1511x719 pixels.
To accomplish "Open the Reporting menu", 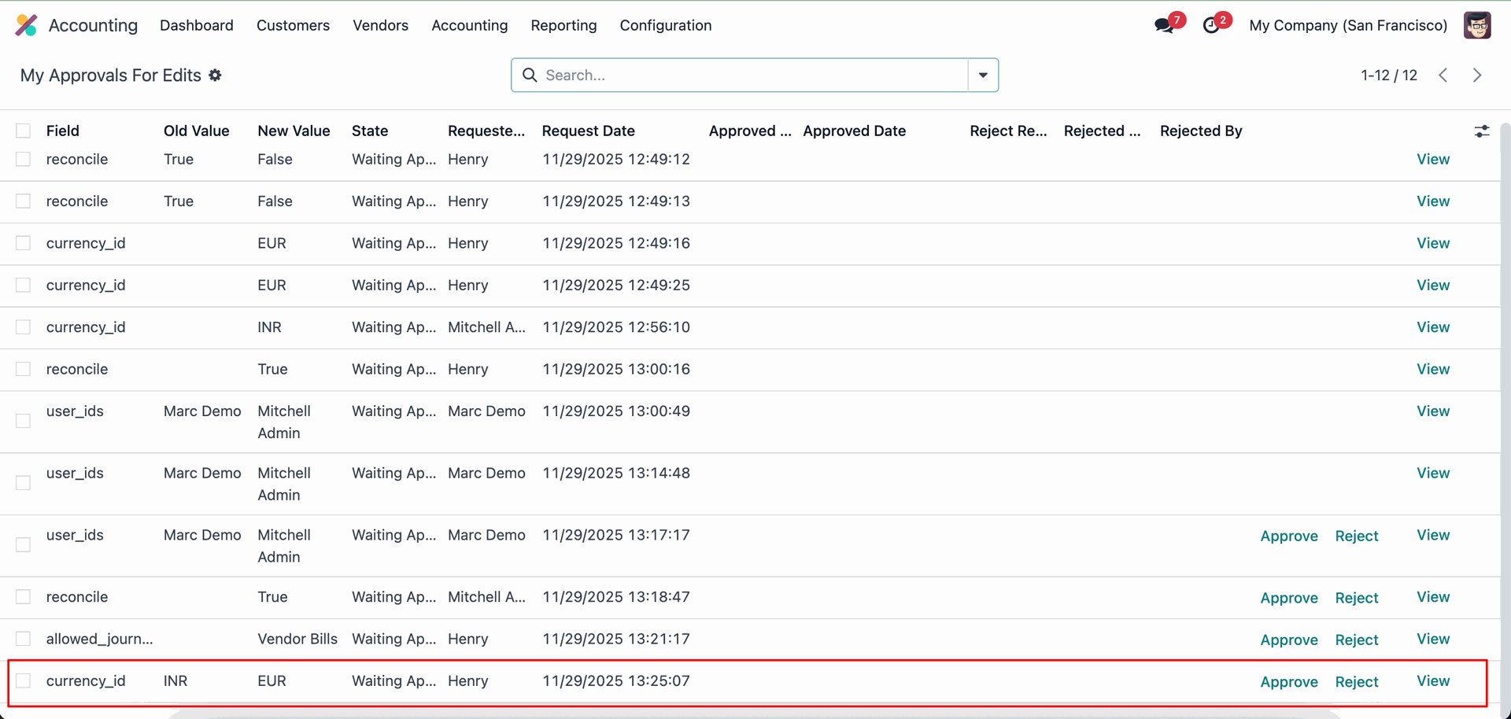I will [563, 25].
